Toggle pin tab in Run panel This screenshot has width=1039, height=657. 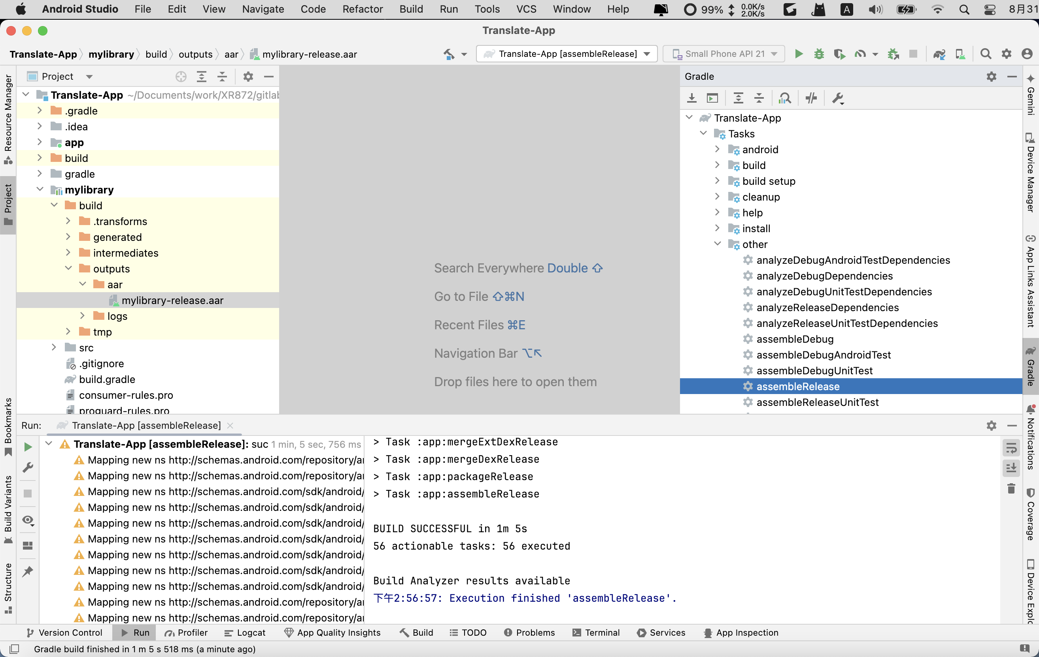pos(28,572)
